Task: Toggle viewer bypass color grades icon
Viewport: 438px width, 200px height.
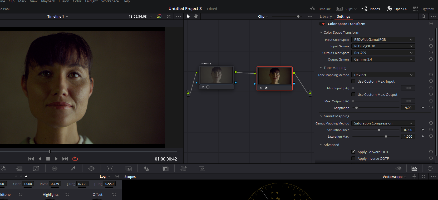Action: tap(159, 16)
